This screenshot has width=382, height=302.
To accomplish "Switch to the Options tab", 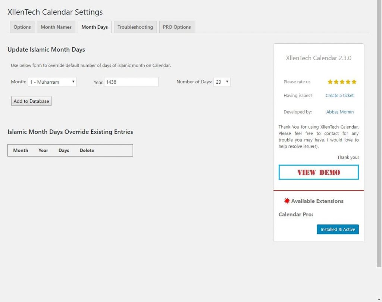I will click(22, 27).
